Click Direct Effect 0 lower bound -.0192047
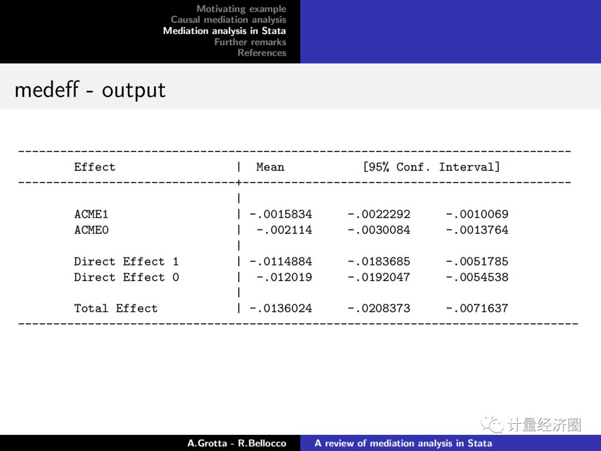The width and height of the screenshot is (601, 451). point(379,277)
